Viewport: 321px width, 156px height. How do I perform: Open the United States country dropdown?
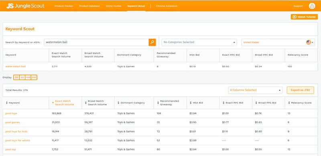pos(278,42)
